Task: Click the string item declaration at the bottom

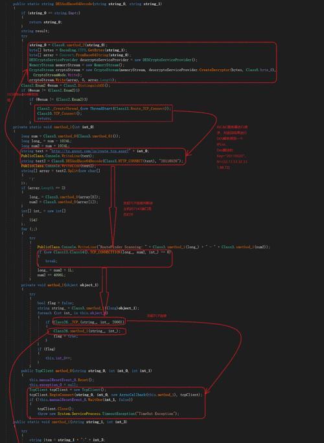Action: pos(36,440)
